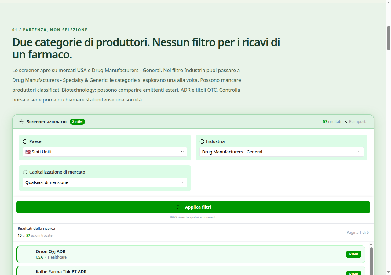The image size is (391, 275).
Task: Click the results list scrollbar thumb
Action: (x=371, y=261)
